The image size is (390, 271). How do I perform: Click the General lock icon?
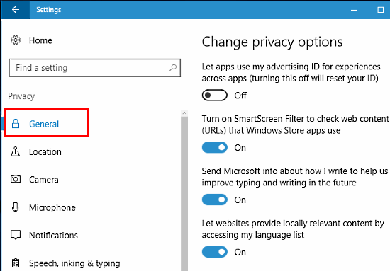click(16, 123)
